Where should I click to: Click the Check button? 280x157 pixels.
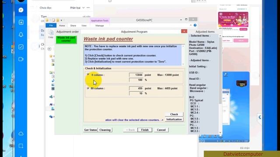click(x=174, y=114)
